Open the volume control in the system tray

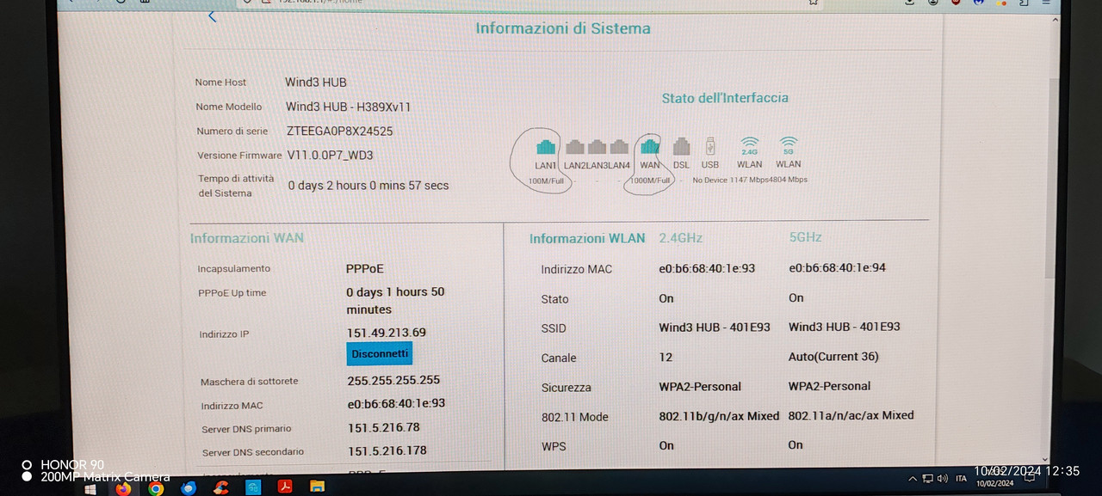[x=943, y=479]
